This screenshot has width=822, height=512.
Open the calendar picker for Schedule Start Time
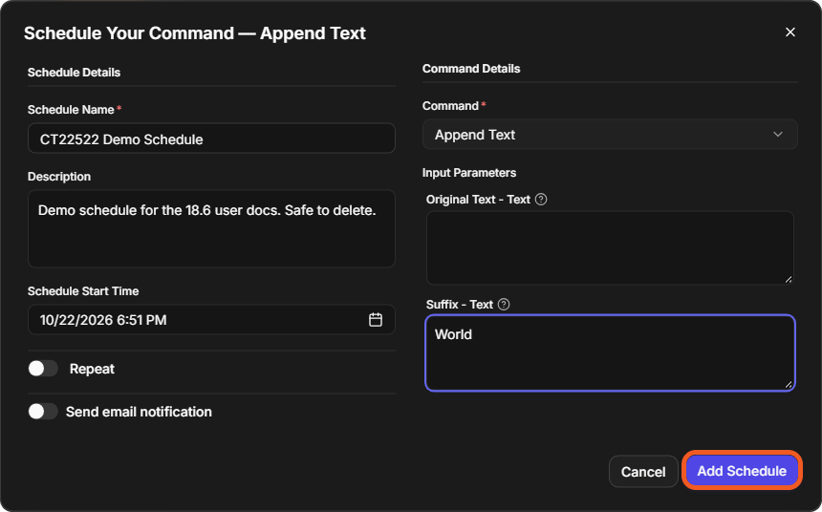point(376,320)
